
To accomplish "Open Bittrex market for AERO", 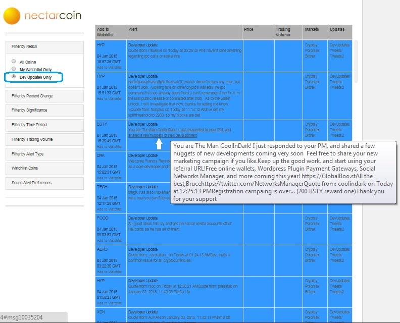I will tap(310, 260).
